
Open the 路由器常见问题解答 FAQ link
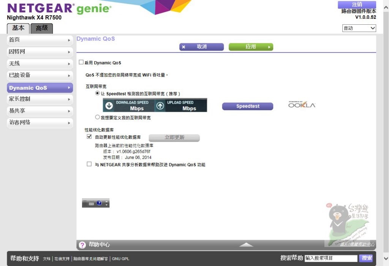point(90,259)
